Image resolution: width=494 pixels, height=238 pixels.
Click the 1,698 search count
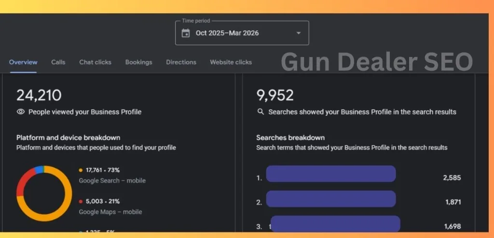click(453, 226)
